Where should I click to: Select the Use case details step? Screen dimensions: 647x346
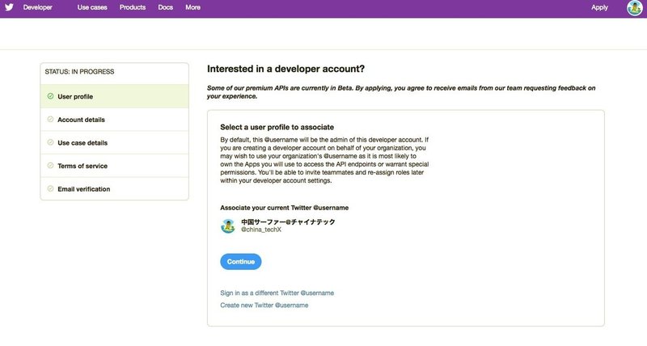pyautogui.click(x=114, y=143)
